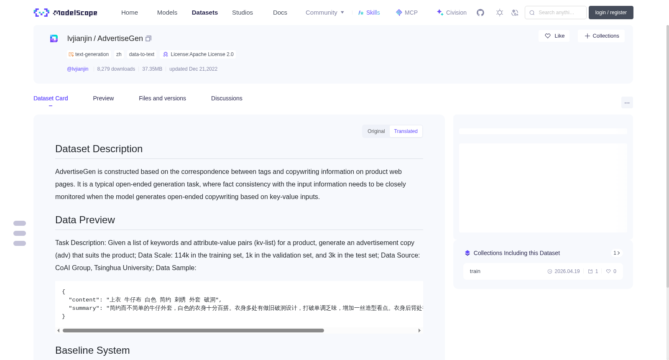The image size is (669, 360).
Task: Open Models in top navigation
Action: [x=167, y=13]
